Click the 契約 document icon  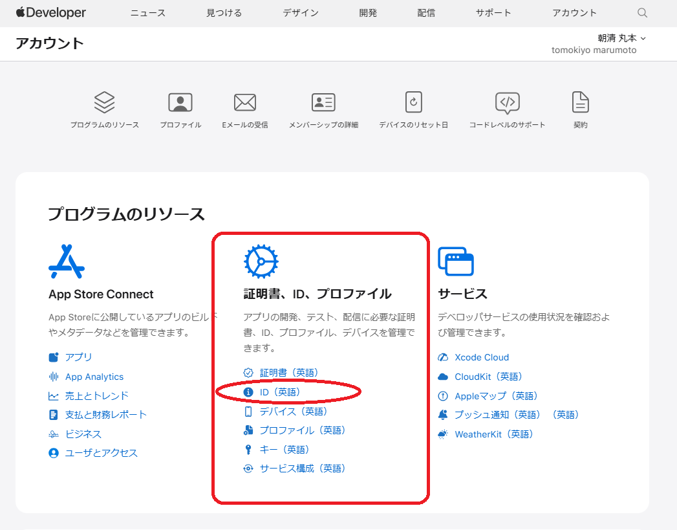[x=580, y=102]
